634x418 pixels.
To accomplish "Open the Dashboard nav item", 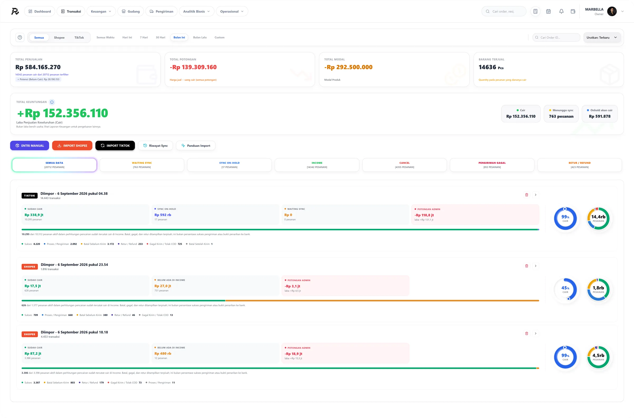I will coord(39,11).
